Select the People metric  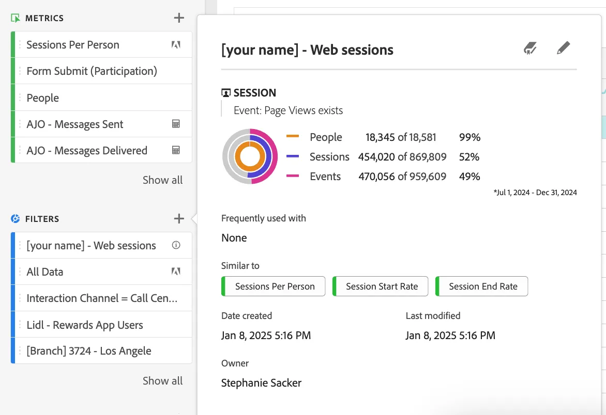[x=102, y=98]
